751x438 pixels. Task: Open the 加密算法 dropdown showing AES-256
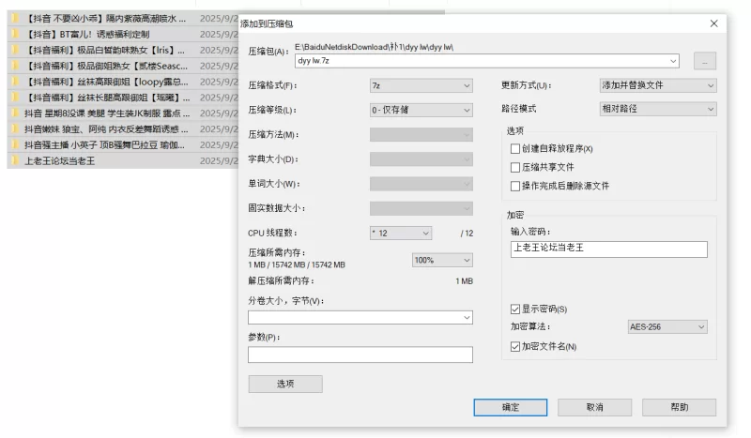coord(667,327)
